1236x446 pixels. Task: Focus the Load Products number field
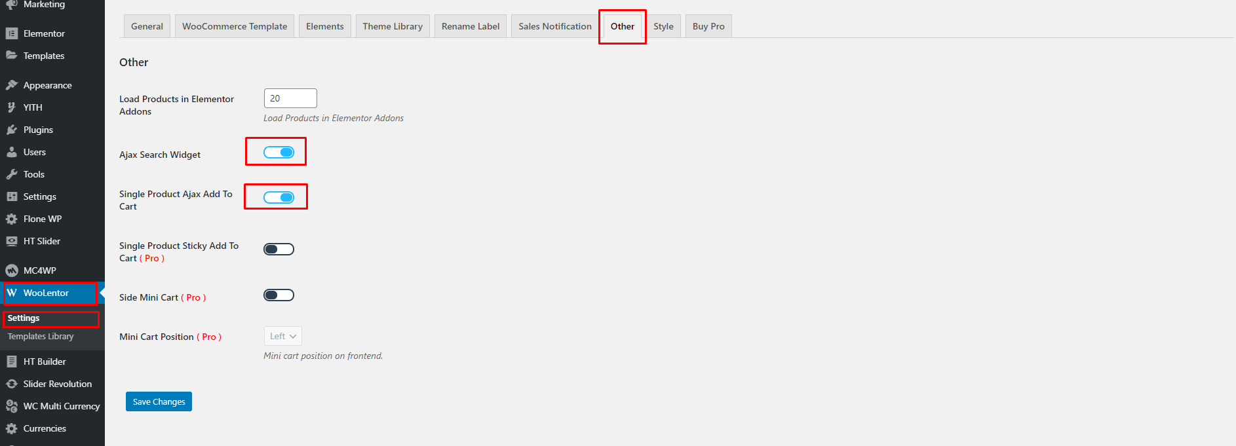pyautogui.click(x=290, y=98)
